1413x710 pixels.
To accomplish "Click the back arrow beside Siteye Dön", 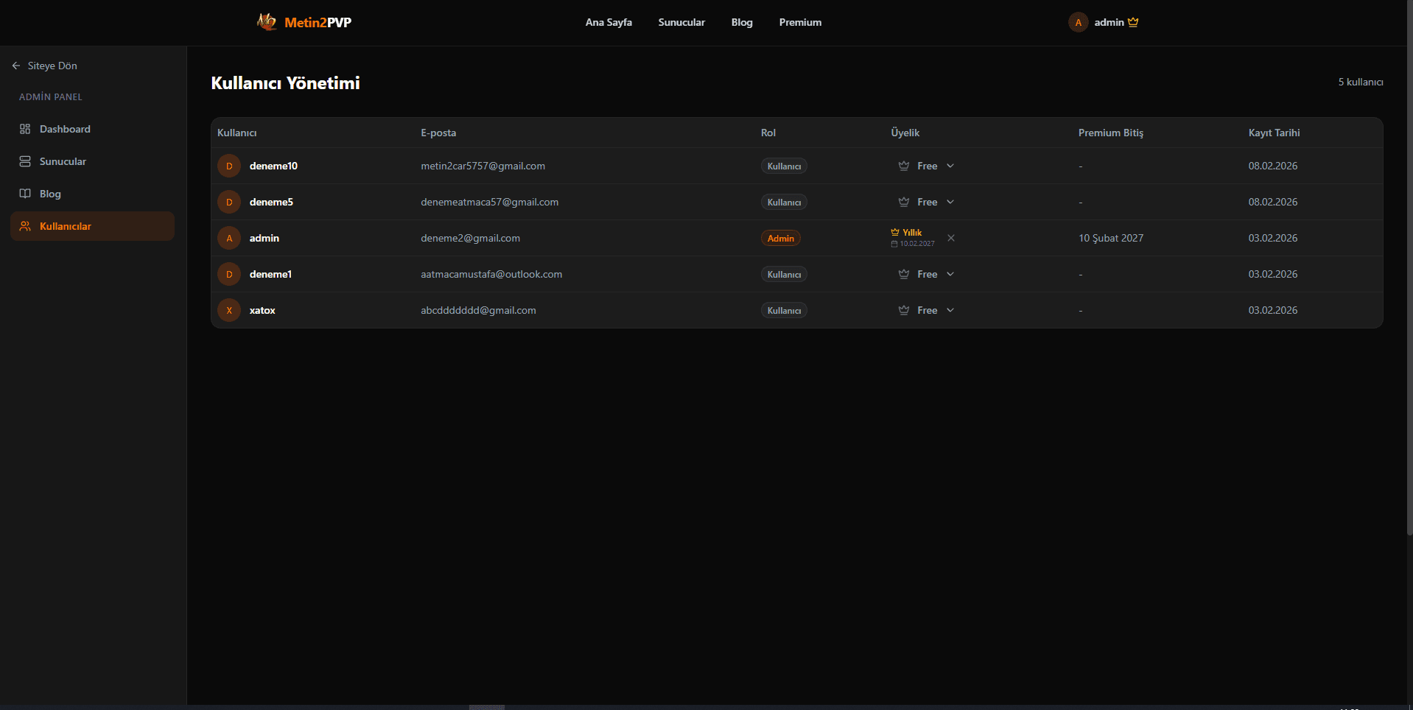I will [x=16, y=66].
